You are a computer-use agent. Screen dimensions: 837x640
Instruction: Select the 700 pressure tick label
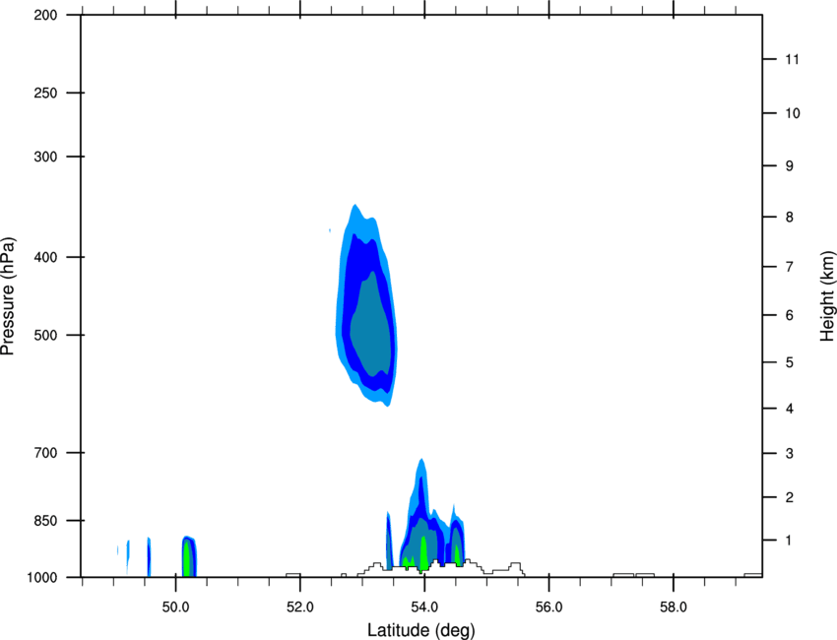coord(45,453)
